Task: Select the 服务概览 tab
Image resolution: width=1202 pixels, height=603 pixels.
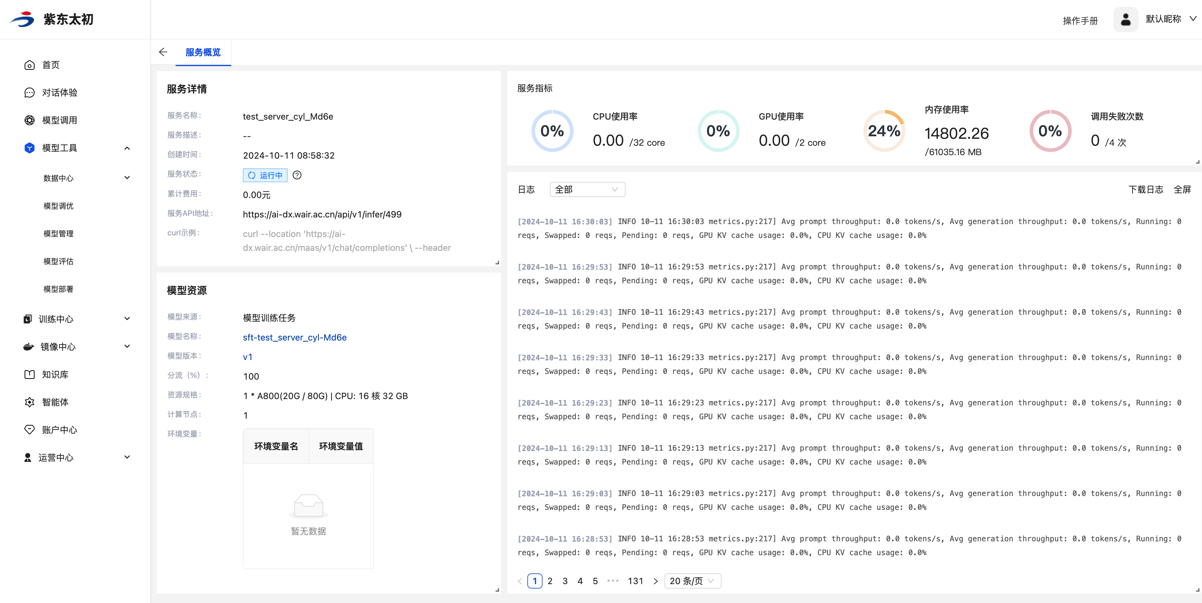Action: [203, 52]
